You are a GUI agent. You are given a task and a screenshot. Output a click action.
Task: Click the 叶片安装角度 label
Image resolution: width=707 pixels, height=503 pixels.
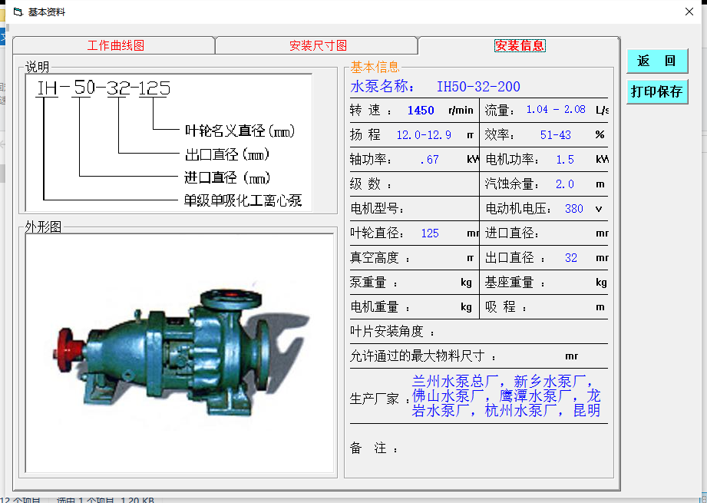point(392,332)
